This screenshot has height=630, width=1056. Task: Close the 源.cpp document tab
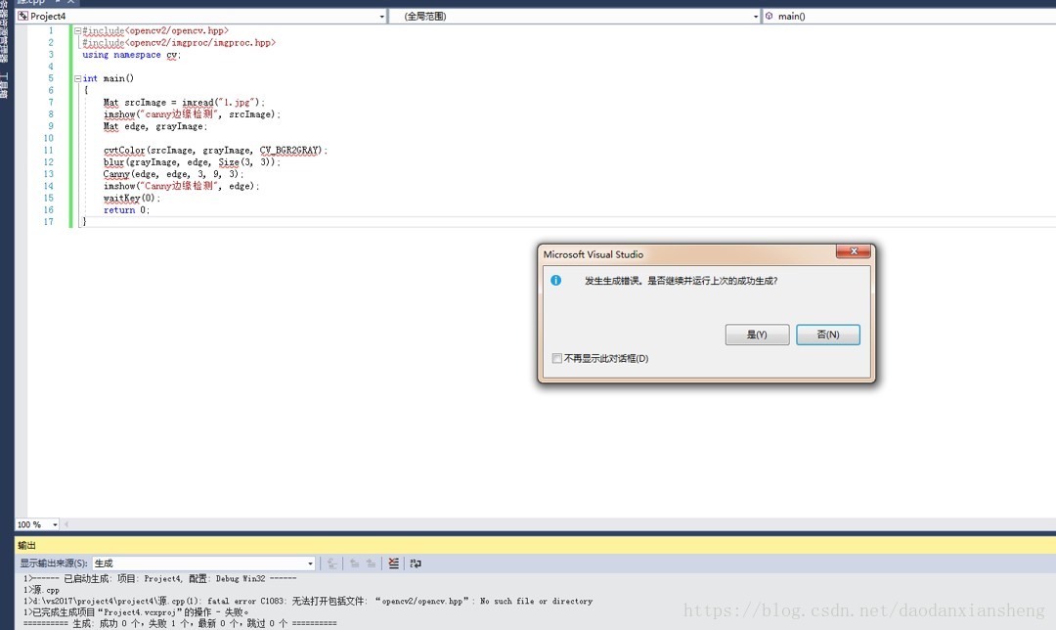[x=70, y=2]
